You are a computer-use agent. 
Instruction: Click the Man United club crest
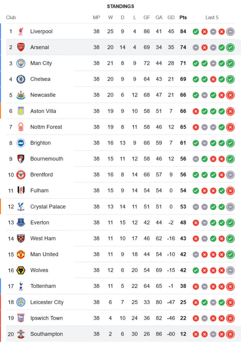(21, 254)
